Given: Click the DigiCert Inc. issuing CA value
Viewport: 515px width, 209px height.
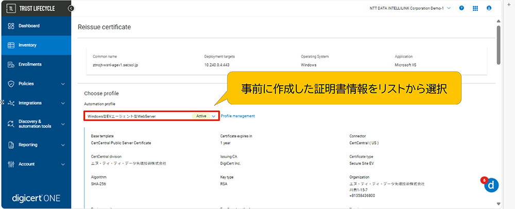Looking at the screenshot, I should point(231,163).
